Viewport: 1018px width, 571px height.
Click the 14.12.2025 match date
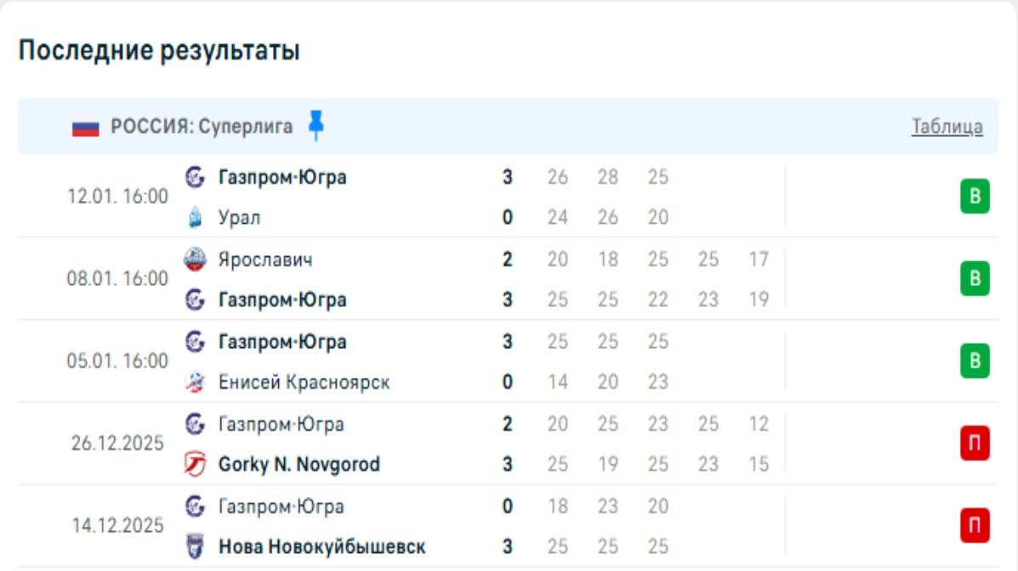pos(117,526)
